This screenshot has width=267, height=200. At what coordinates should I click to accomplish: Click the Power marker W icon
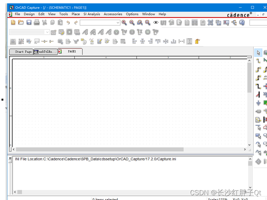click(148, 32)
